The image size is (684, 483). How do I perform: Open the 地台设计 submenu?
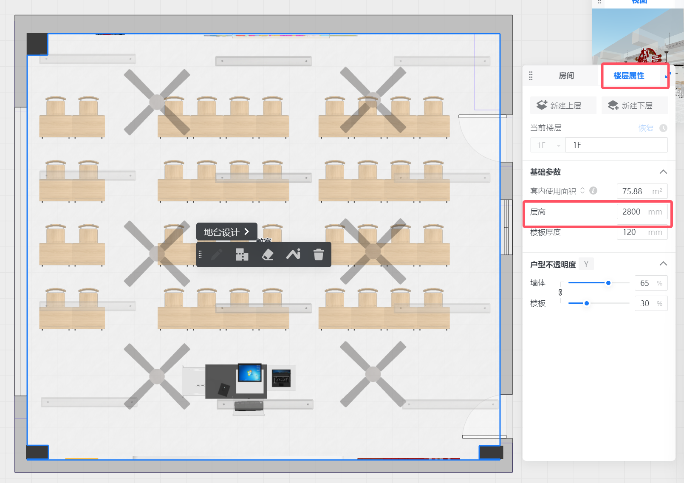(226, 232)
